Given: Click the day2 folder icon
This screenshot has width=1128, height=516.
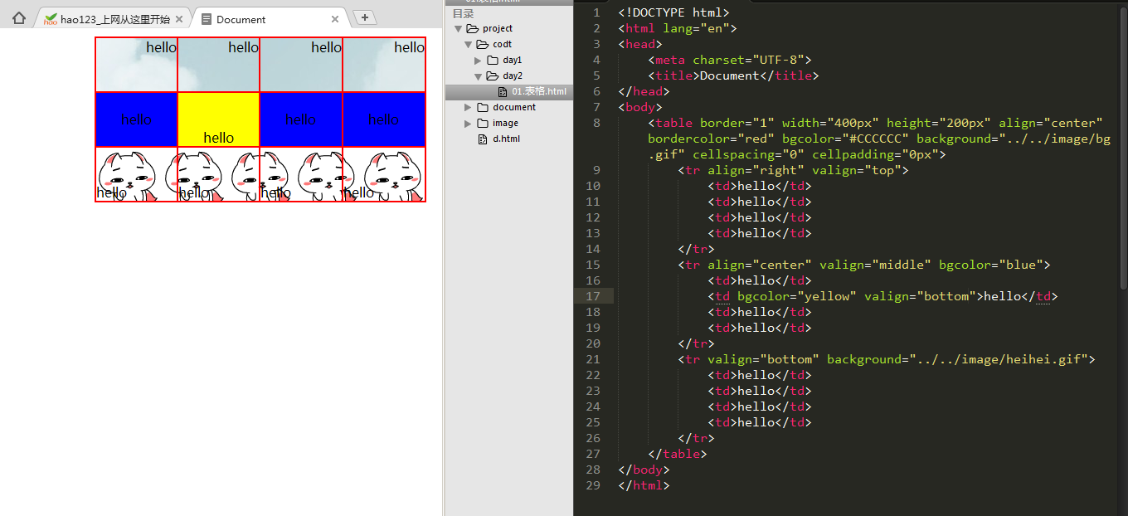Looking at the screenshot, I should [x=493, y=75].
